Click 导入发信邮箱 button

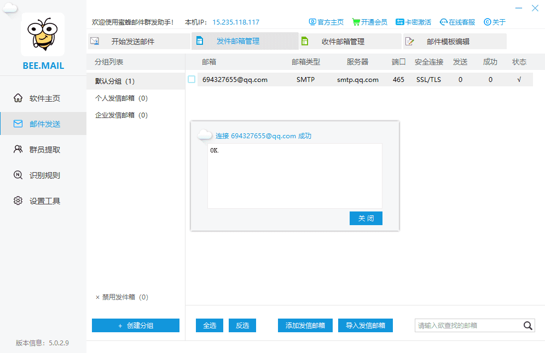366,326
